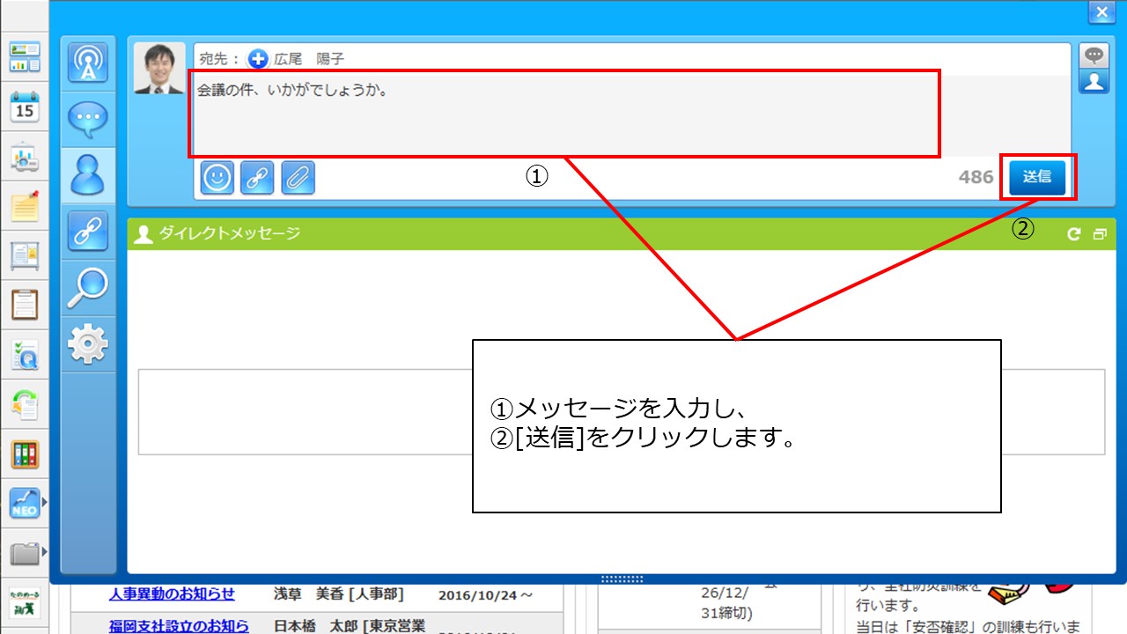Click the 浅草 美香 [人事部] author text
This screenshot has height=634, width=1127.
pyautogui.click(x=339, y=594)
